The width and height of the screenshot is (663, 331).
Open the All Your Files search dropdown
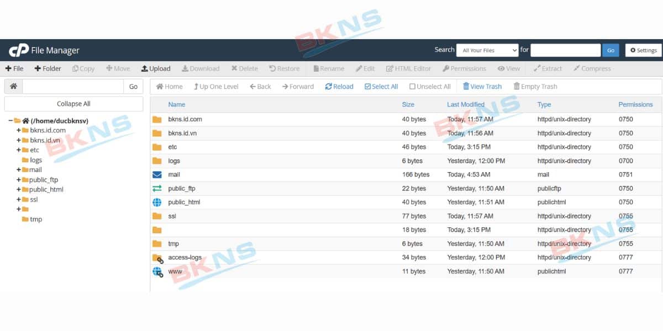coord(487,50)
